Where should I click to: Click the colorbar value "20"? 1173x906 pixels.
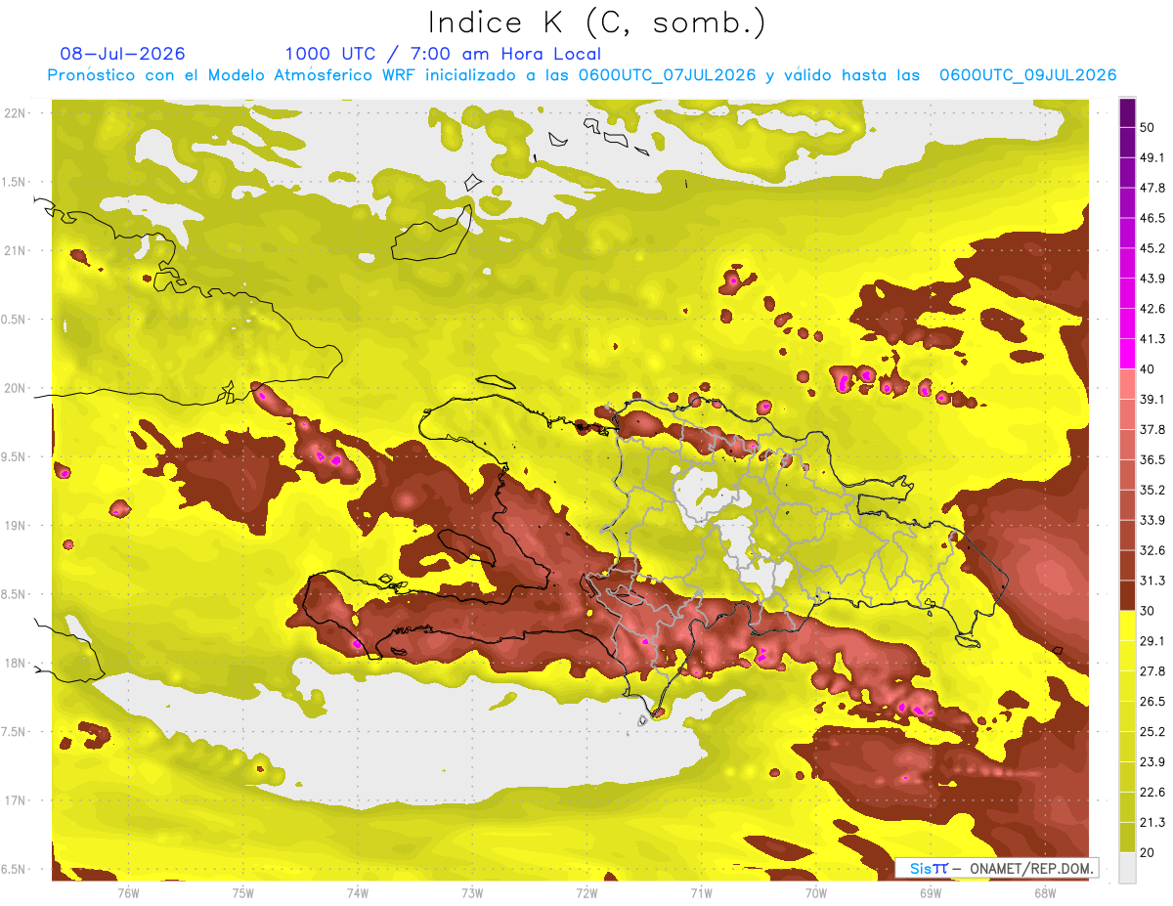click(1148, 853)
